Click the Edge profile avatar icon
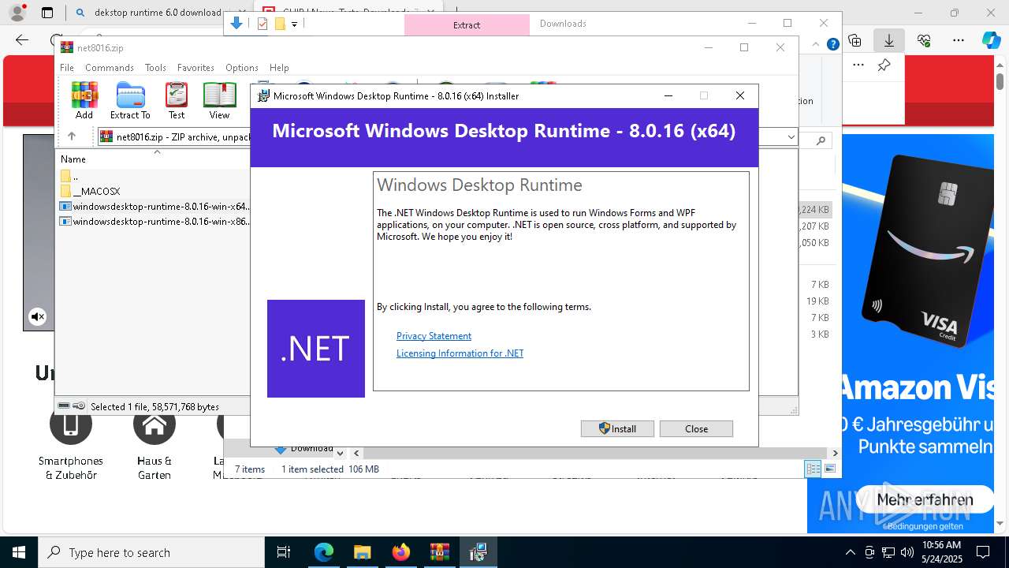The height and width of the screenshot is (568, 1009). click(17, 13)
